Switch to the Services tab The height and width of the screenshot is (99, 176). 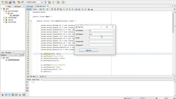(x=18, y=7)
